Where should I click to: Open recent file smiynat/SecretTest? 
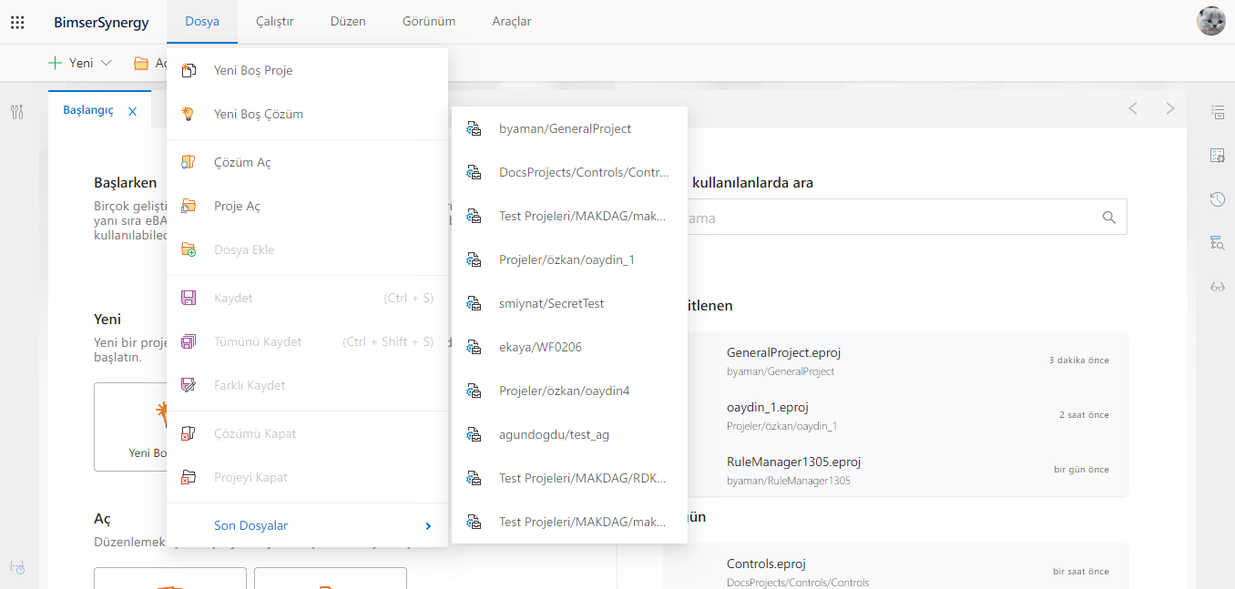click(551, 304)
